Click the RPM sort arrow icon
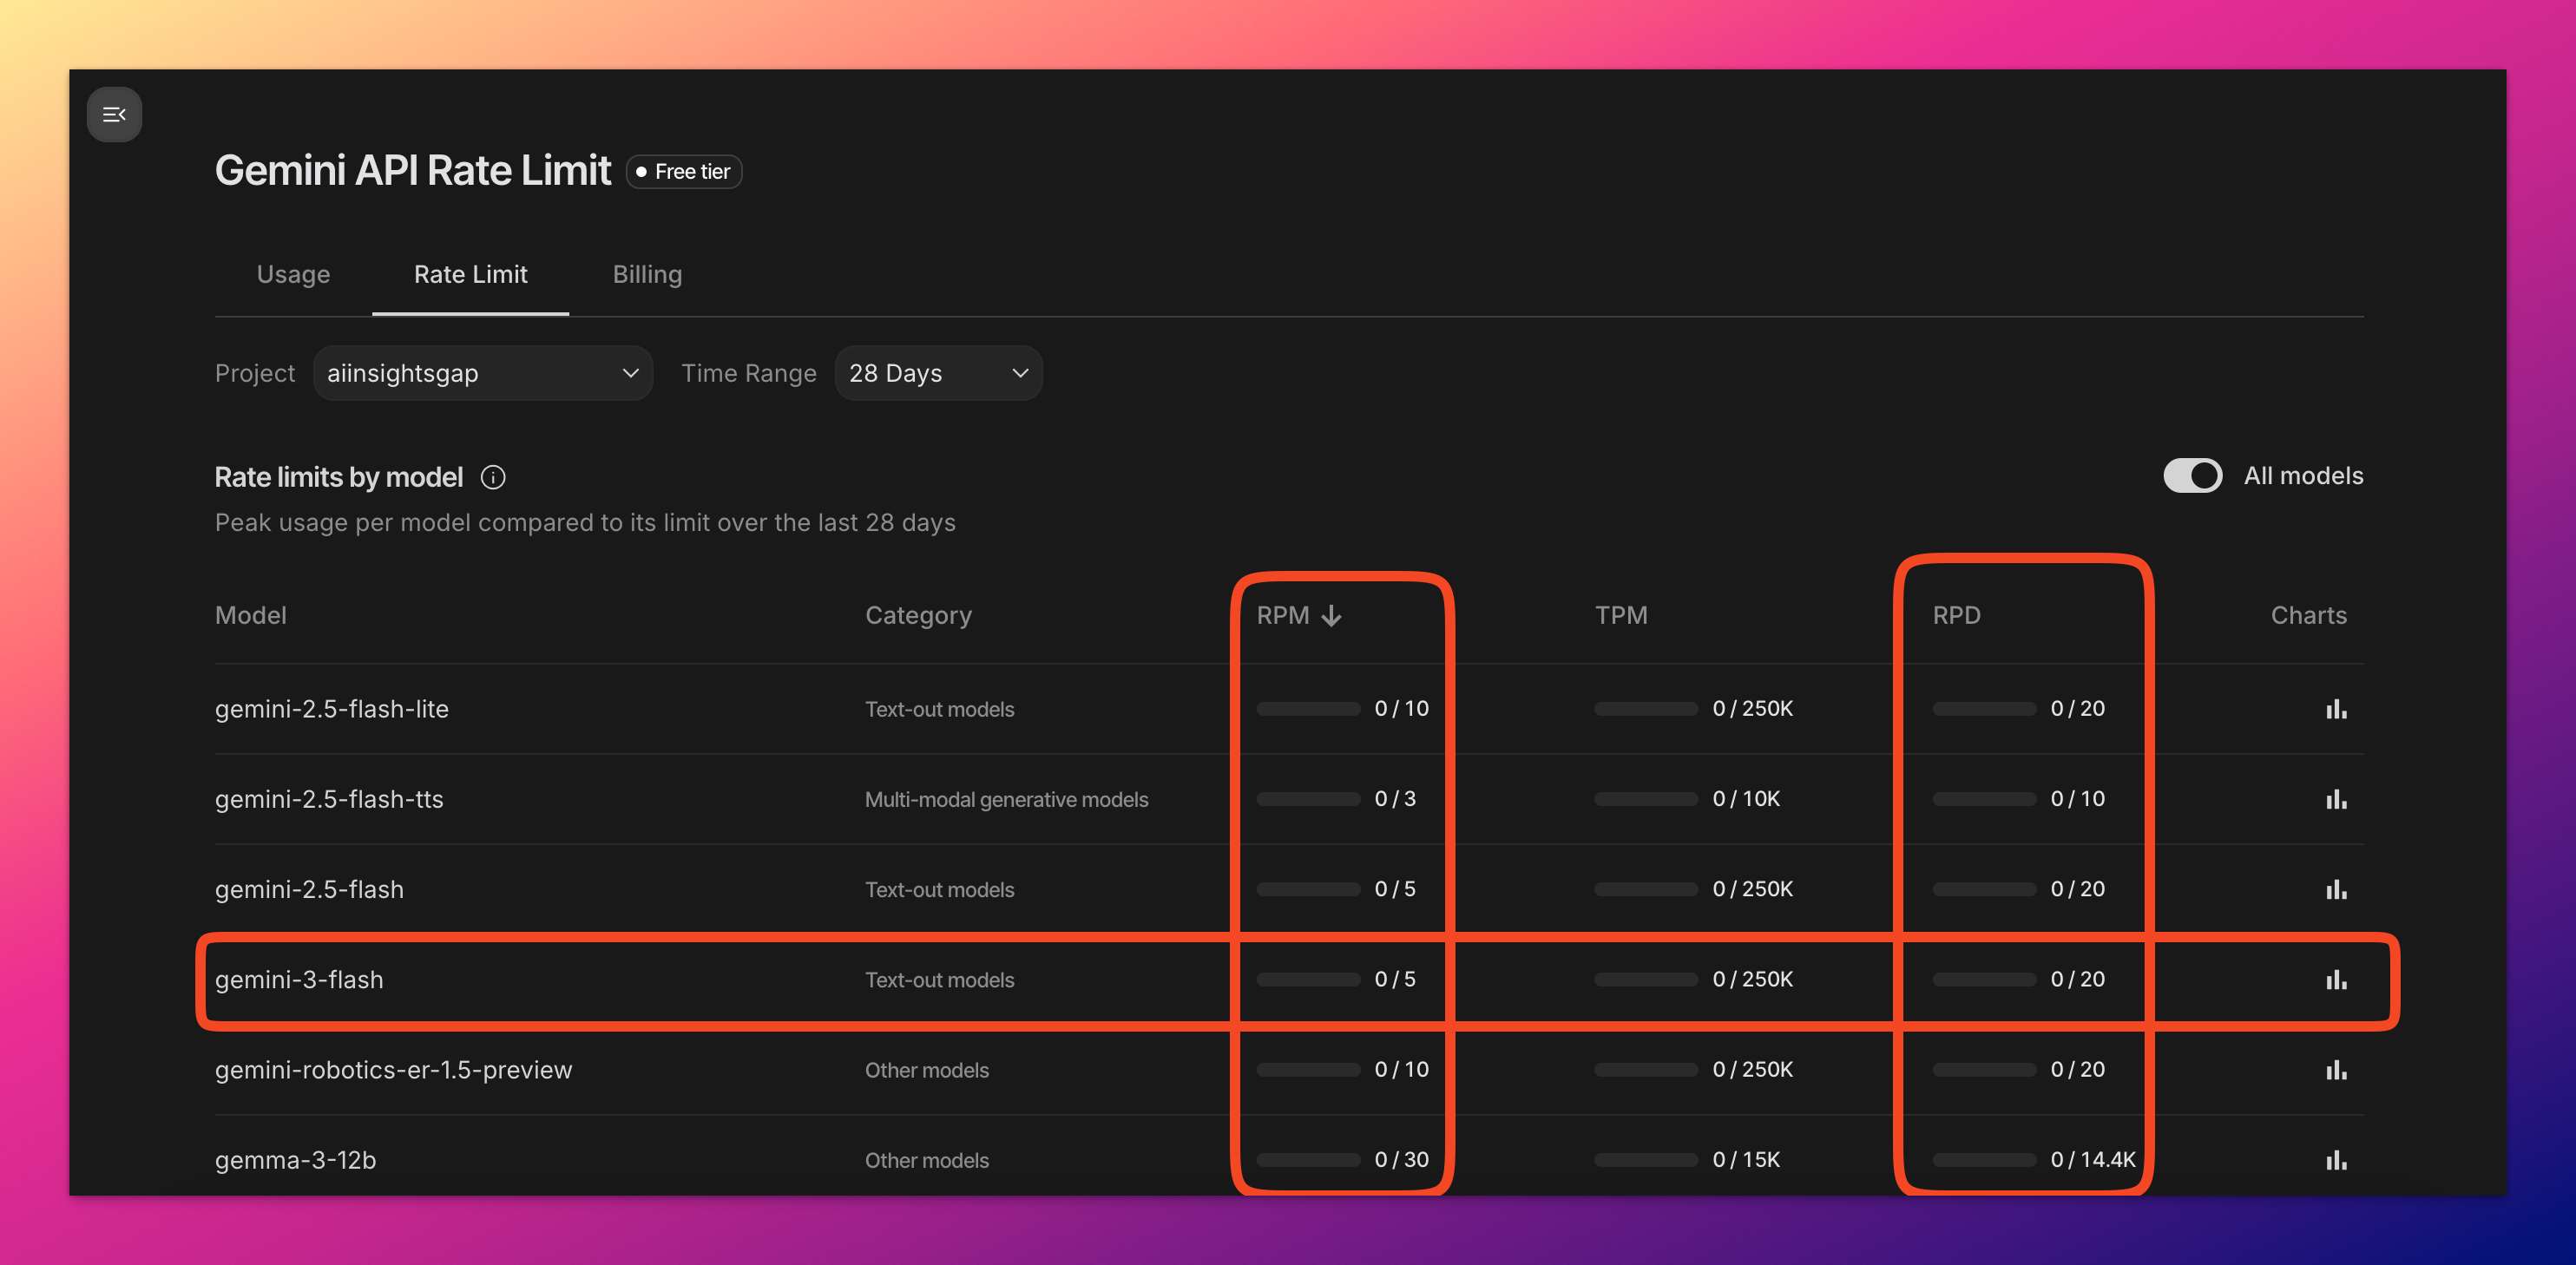2576x1265 pixels. tap(1331, 615)
